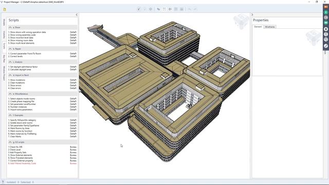Run 'Mark rooms by function' script
This screenshot has width=329, height=185.
click(20, 131)
